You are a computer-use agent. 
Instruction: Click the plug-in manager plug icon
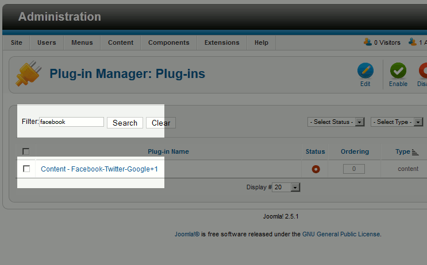[29, 75]
